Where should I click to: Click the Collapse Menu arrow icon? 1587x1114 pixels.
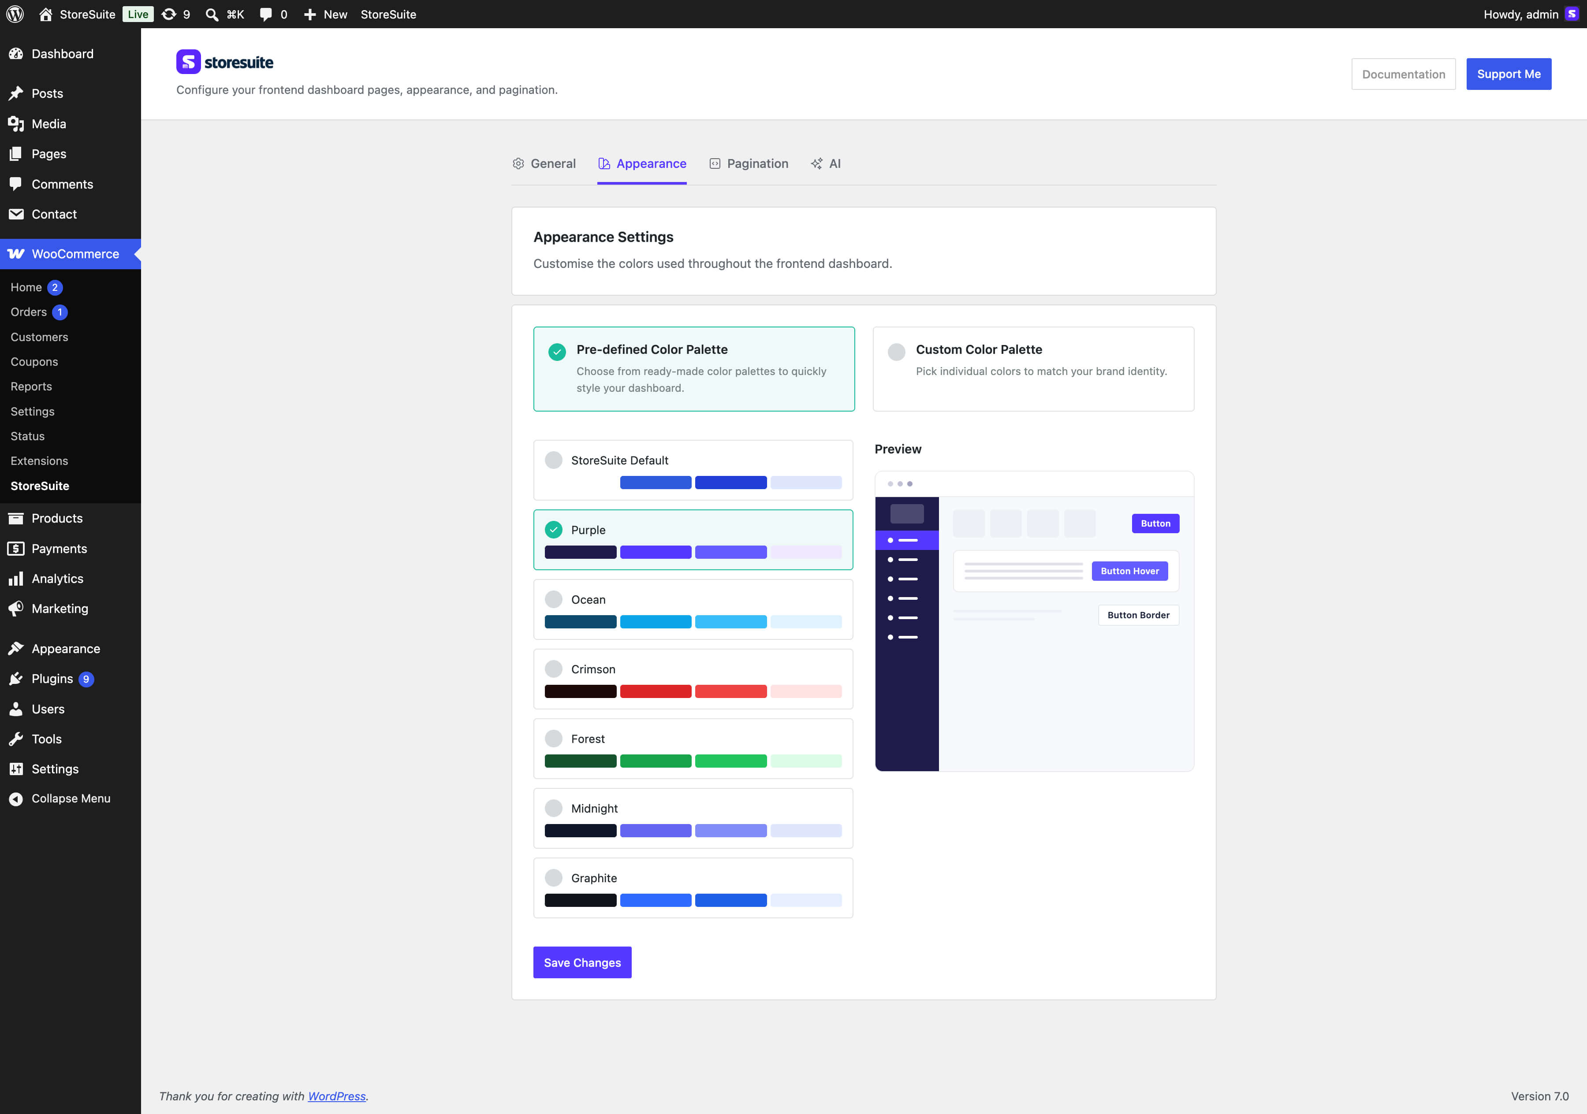16,799
